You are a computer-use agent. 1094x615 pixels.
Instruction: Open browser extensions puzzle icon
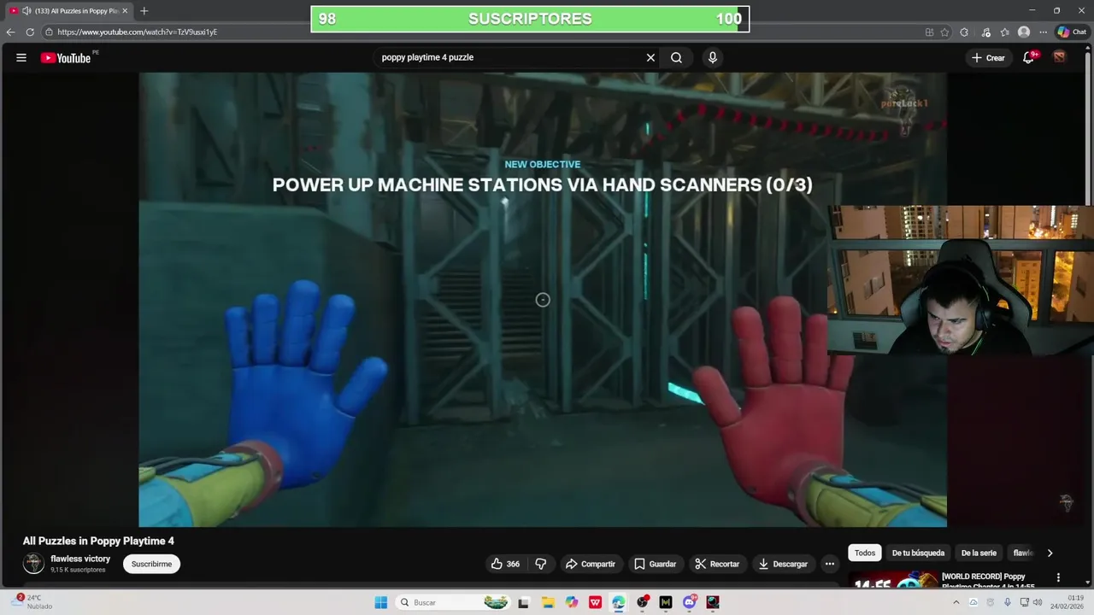(x=964, y=32)
